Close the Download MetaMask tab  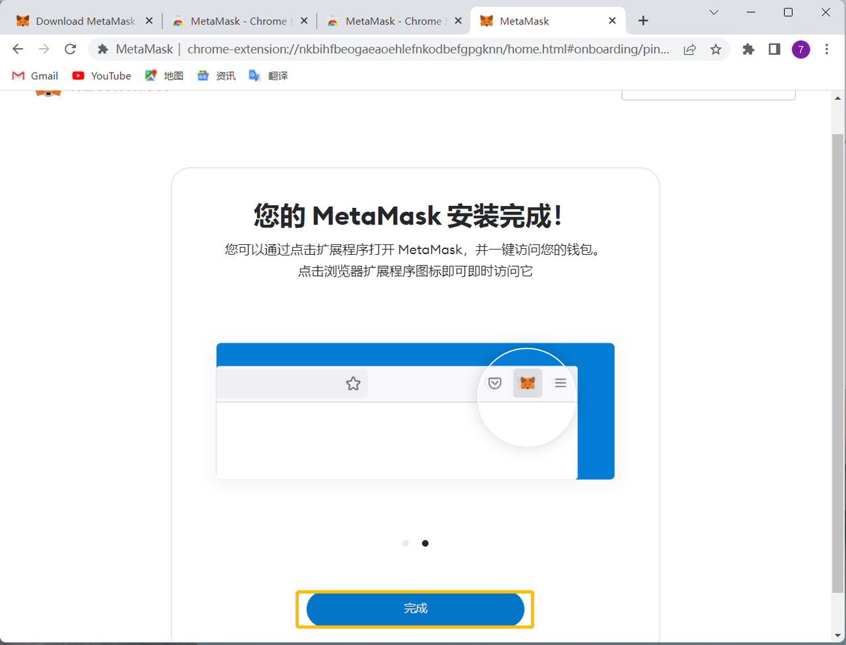pyautogui.click(x=149, y=21)
